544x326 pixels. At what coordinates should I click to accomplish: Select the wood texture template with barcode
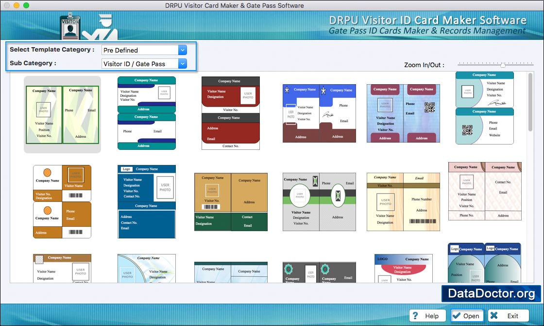(403, 202)
